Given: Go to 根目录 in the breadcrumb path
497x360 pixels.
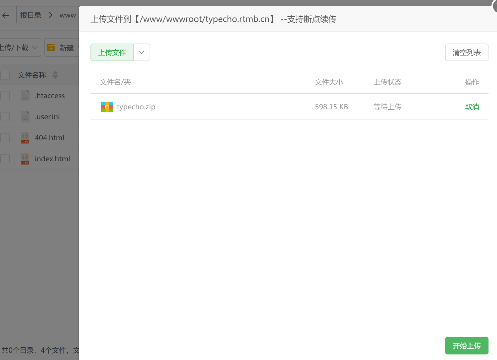Looking at the screenshot, I should click(x=31, y=15).
